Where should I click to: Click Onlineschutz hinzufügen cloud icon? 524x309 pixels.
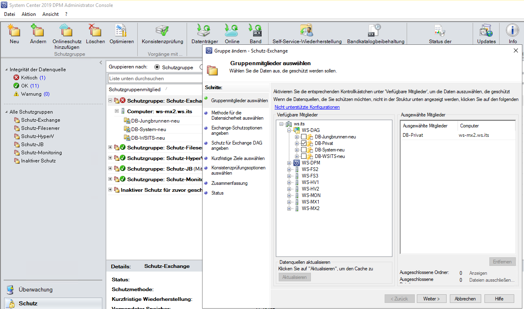tap(66, 30)
